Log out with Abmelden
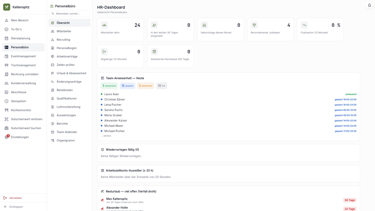 click(23, 198)
